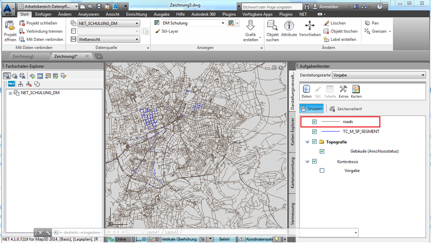Toggle the Kartenbasis group checkbox

(x=315, y=161)
